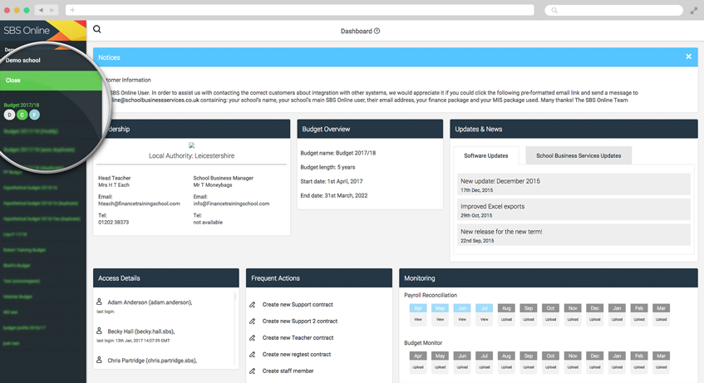This screenshot has width=704, height=383.
Task: Click the Create new Teacher contract link
Action: click(298, 338)
